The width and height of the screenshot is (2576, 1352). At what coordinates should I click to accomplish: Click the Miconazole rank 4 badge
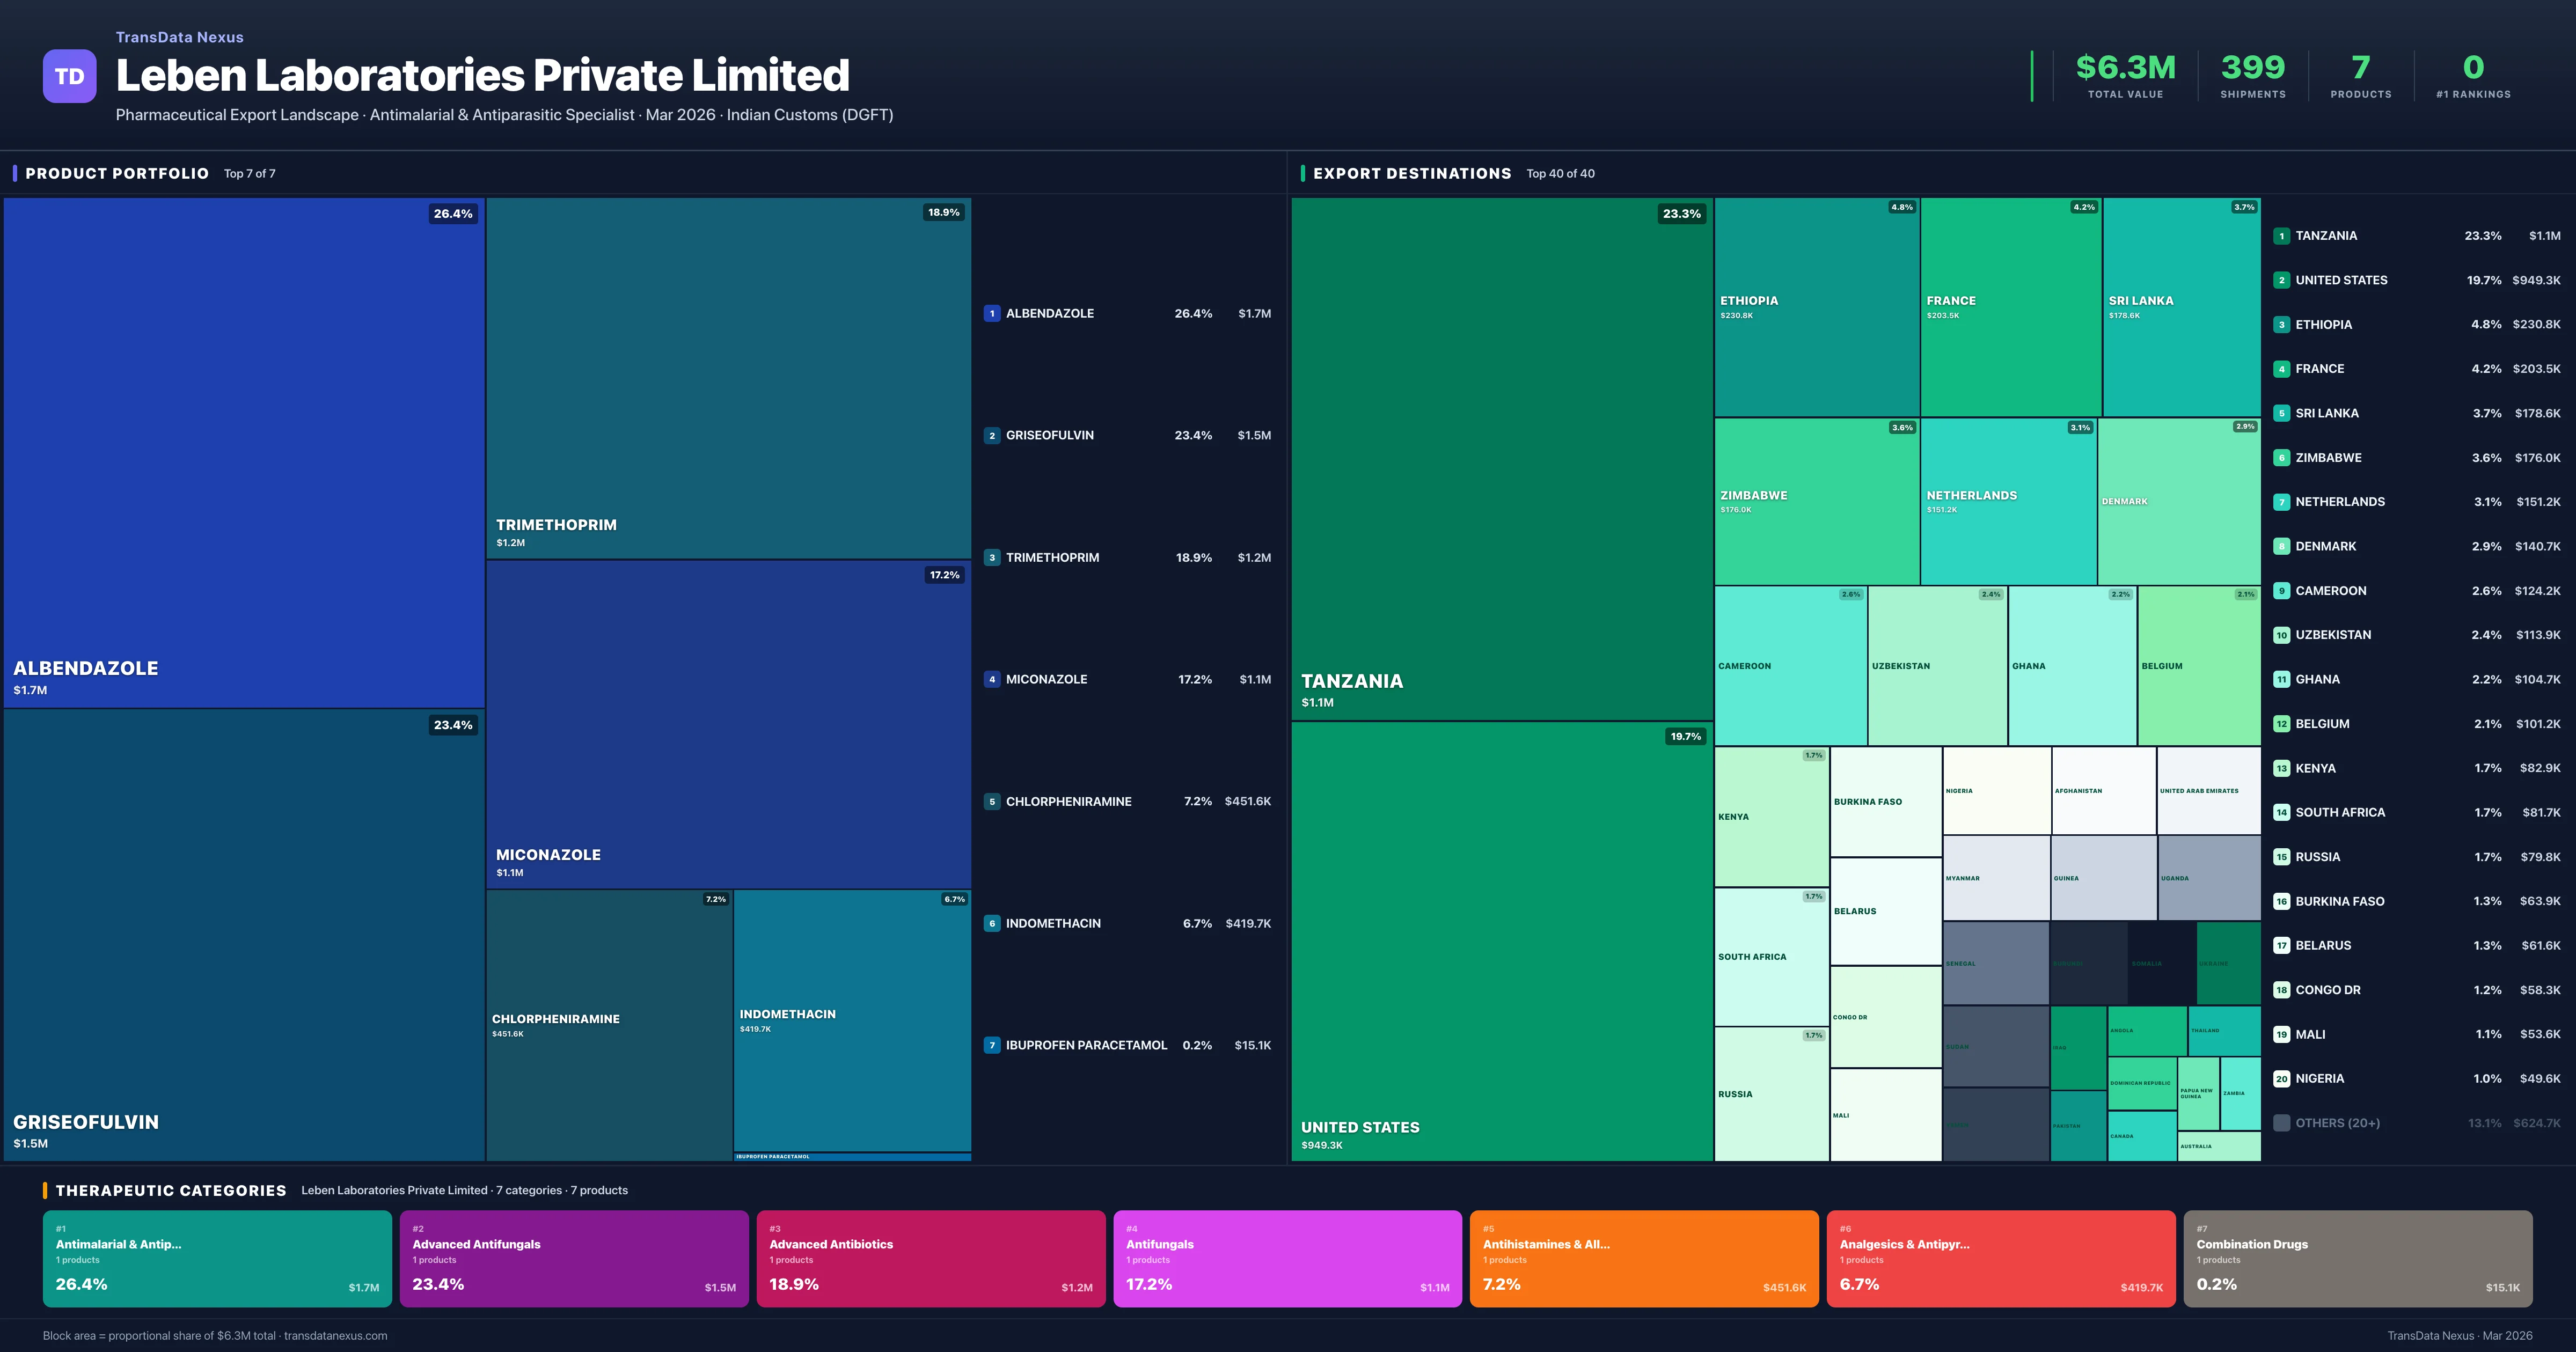click(991, 679)
